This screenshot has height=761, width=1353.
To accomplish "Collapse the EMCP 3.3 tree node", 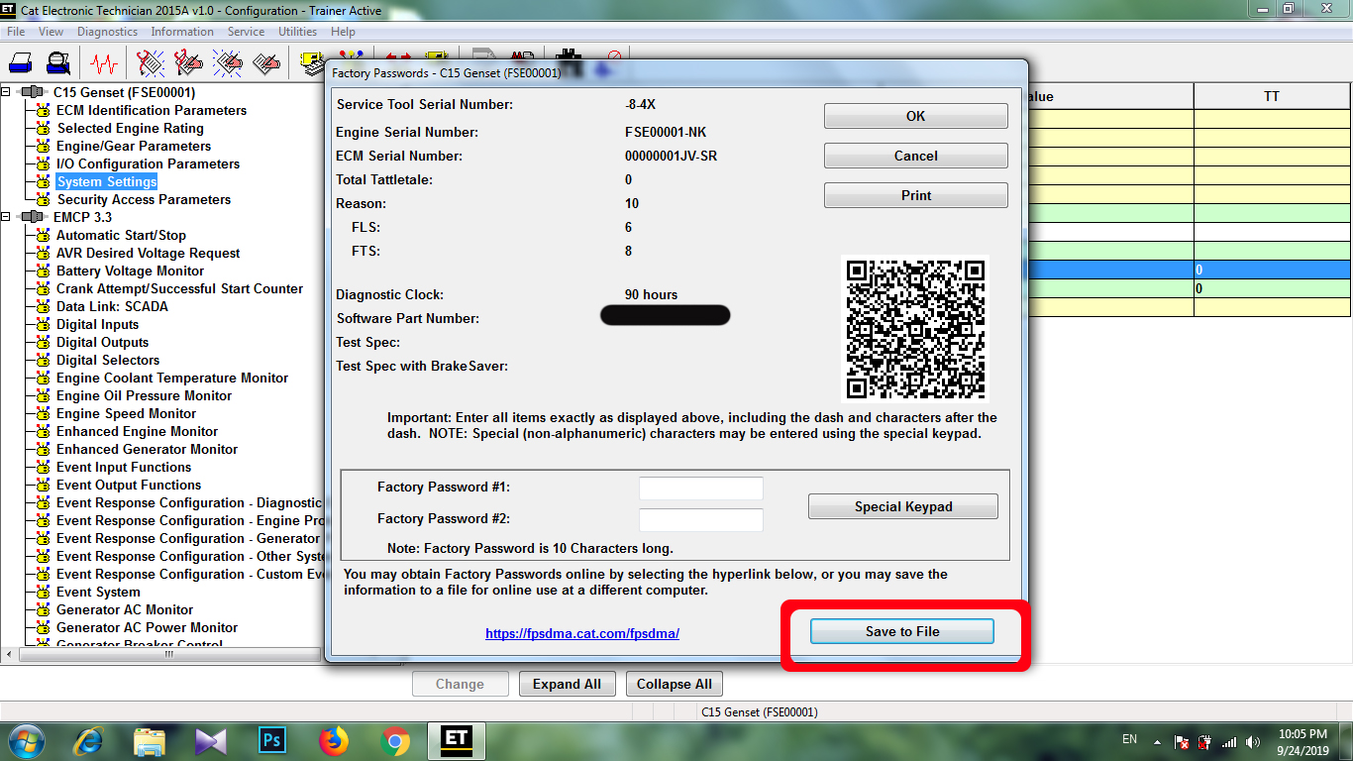I will pos(6,217).
